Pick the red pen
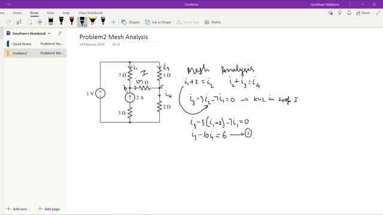383x215 pixels. 72,21
